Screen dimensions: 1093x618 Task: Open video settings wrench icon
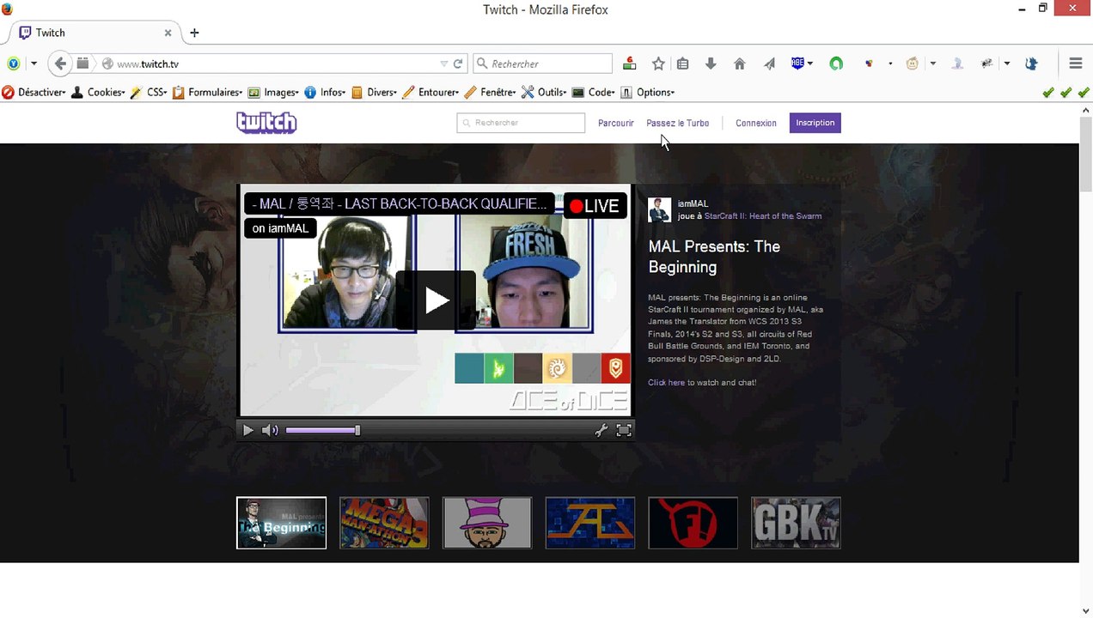tap(601, 430)
